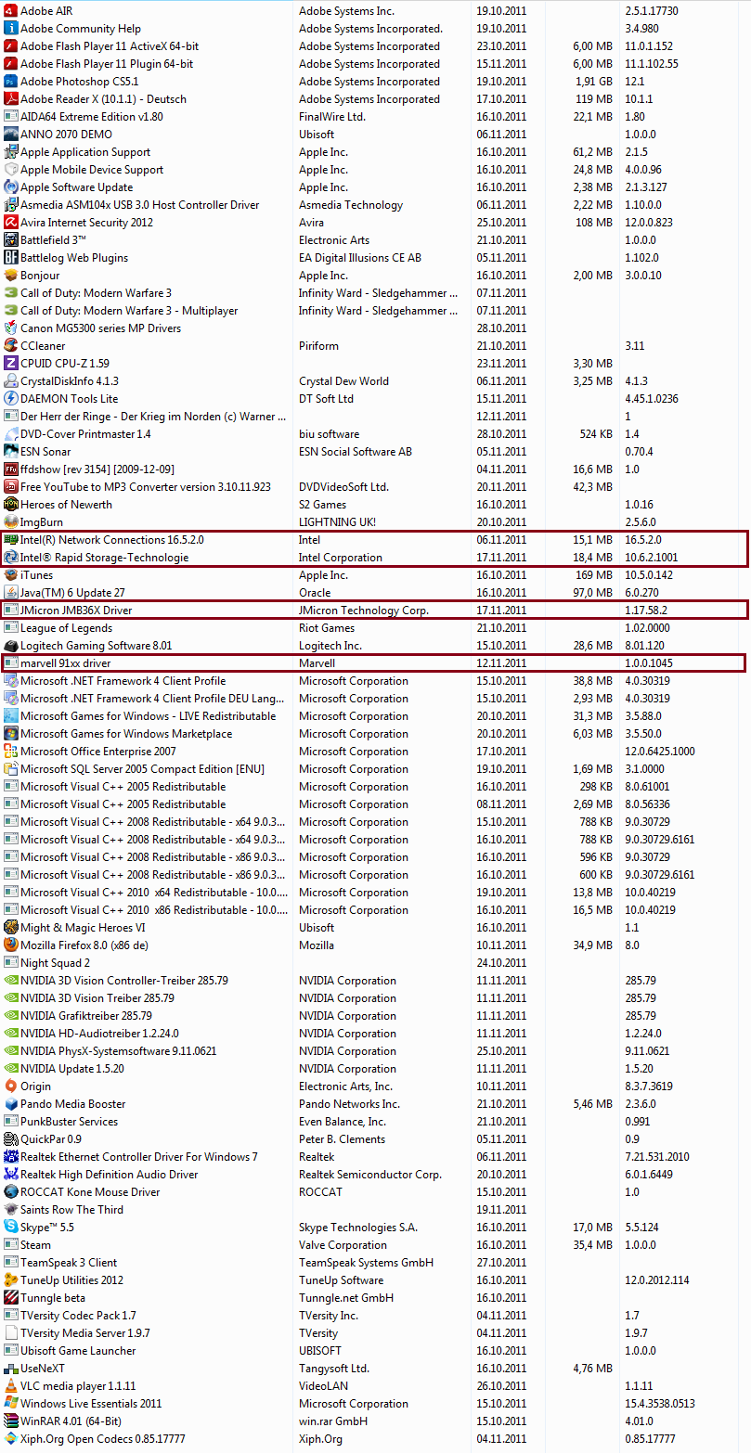751x1453 pixels.
Task: Click the ROCCAT Kone Mouse Driver icon
Action: coord(11,1192)
